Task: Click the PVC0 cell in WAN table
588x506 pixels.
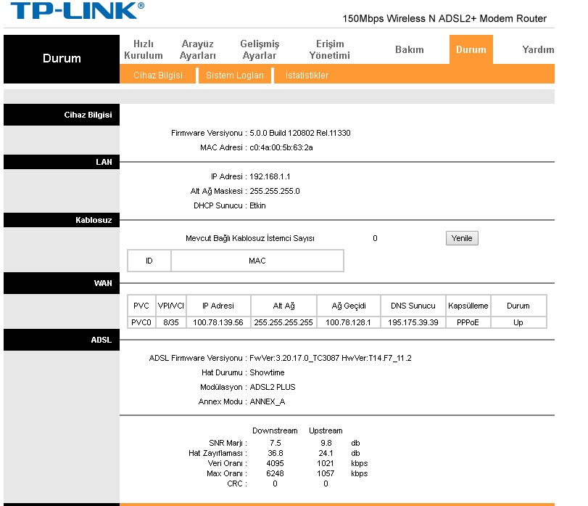Action: pyautogui.click(x=141, y=322)
